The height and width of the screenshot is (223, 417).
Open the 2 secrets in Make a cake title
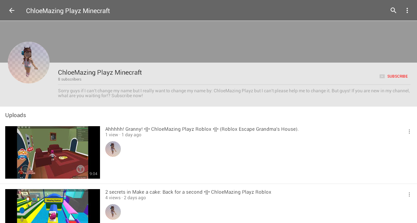pyautogui.click(x=188, y=192)
